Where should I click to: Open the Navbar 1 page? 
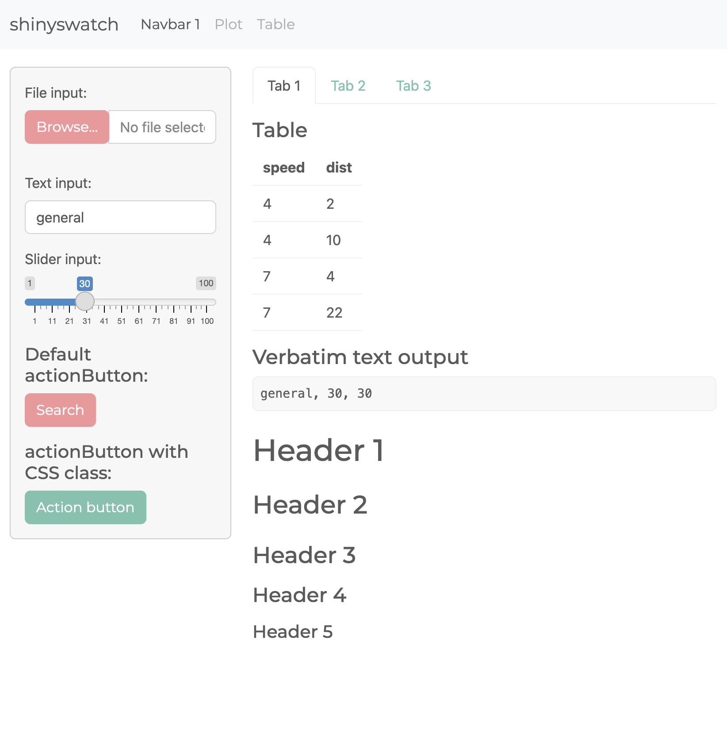click(x=170, y=24)
